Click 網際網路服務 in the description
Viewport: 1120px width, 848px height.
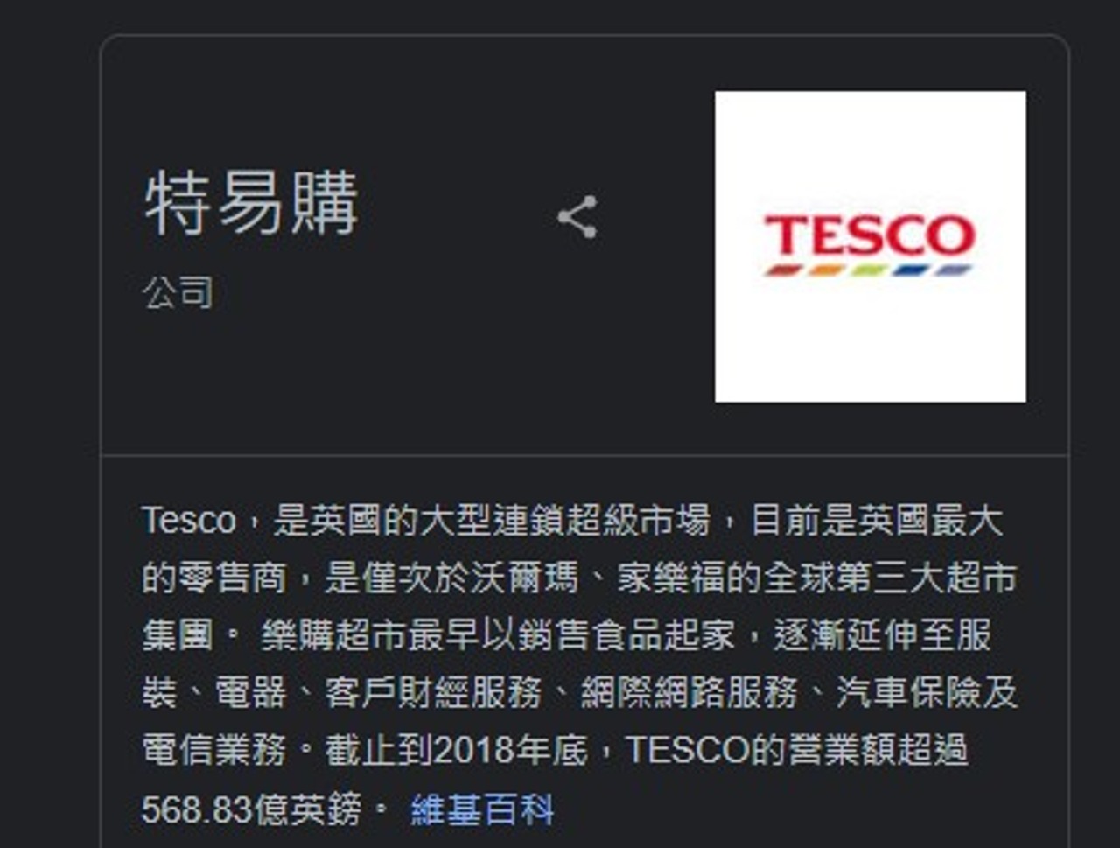[x=689, y=693]
